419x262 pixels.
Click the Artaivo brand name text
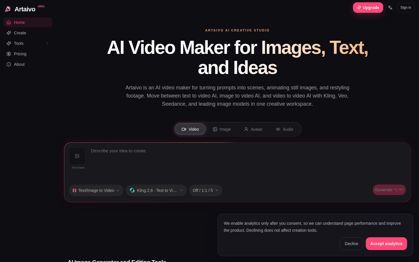tap(25, 9)
